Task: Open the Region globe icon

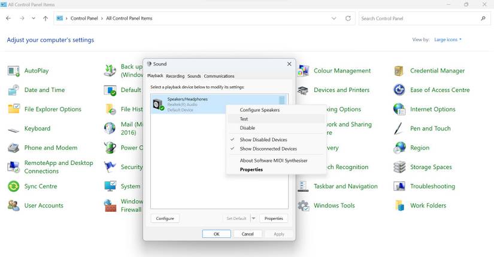Action: 399,148
